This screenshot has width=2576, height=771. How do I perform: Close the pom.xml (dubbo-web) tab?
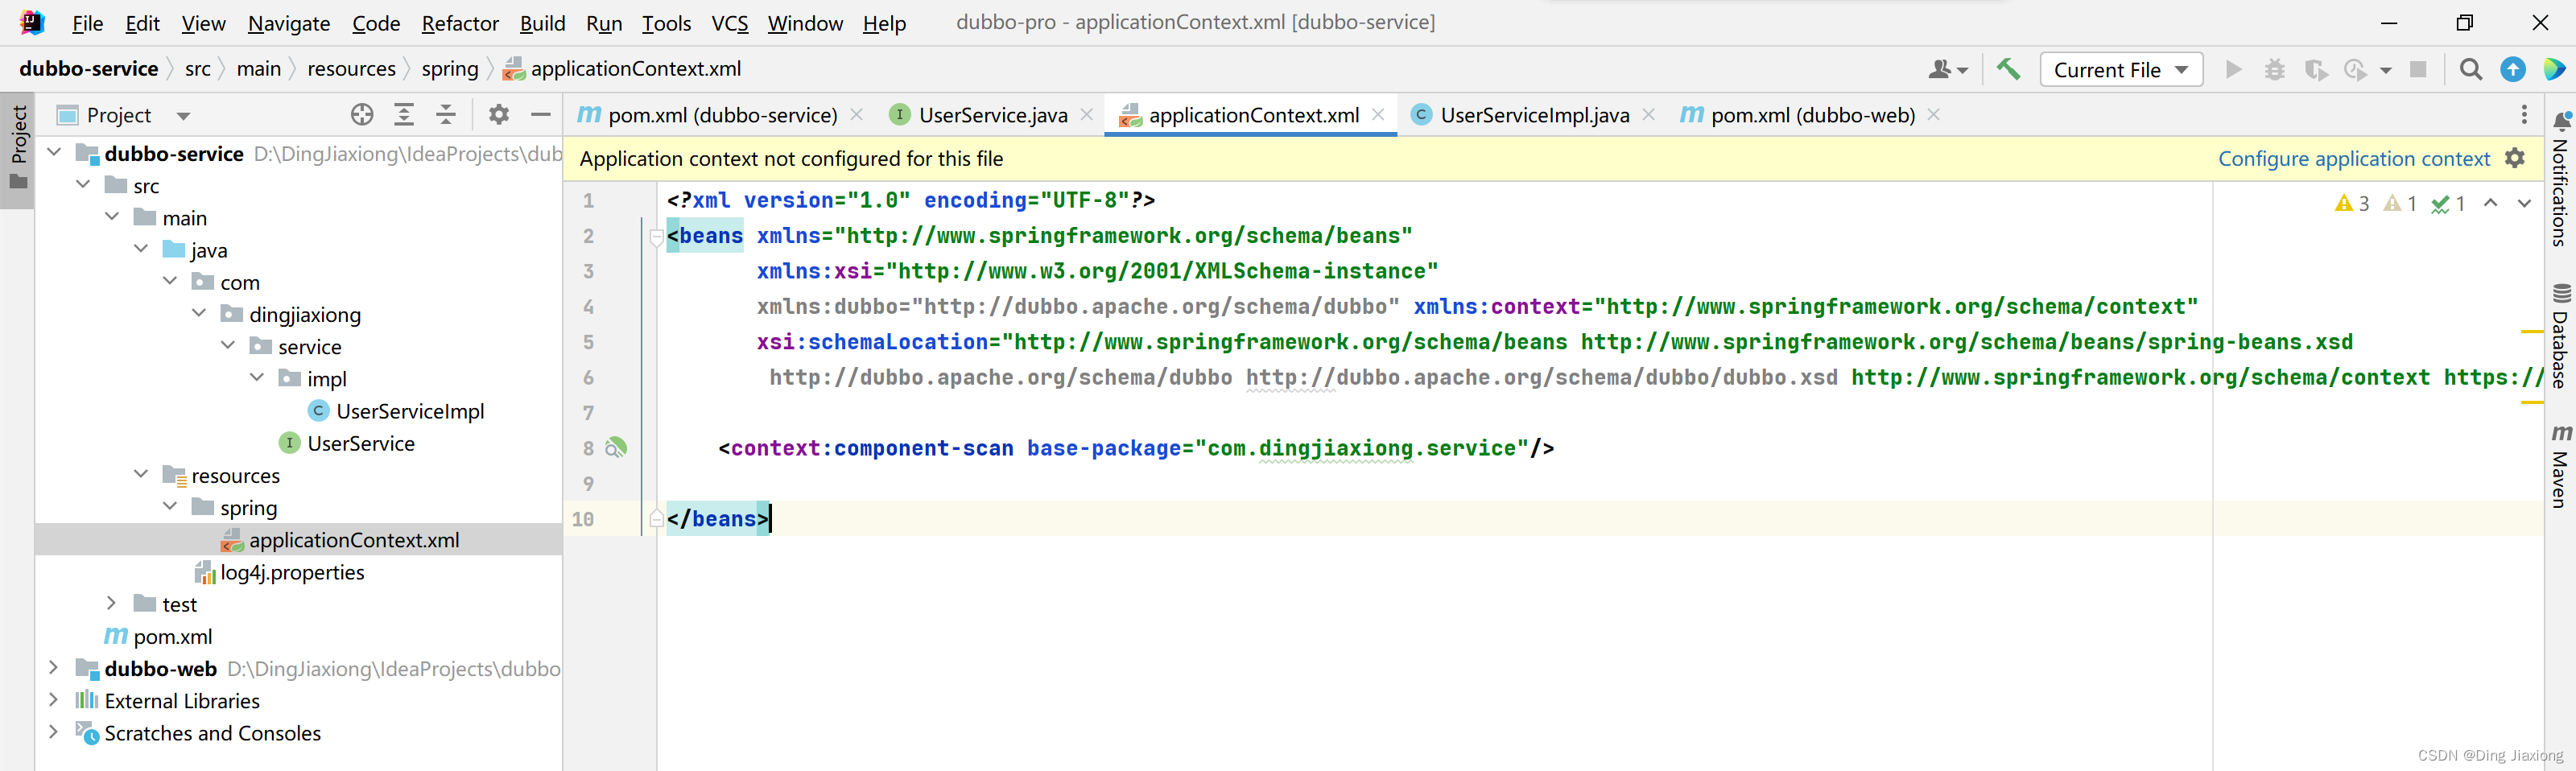click(1933, 115)
